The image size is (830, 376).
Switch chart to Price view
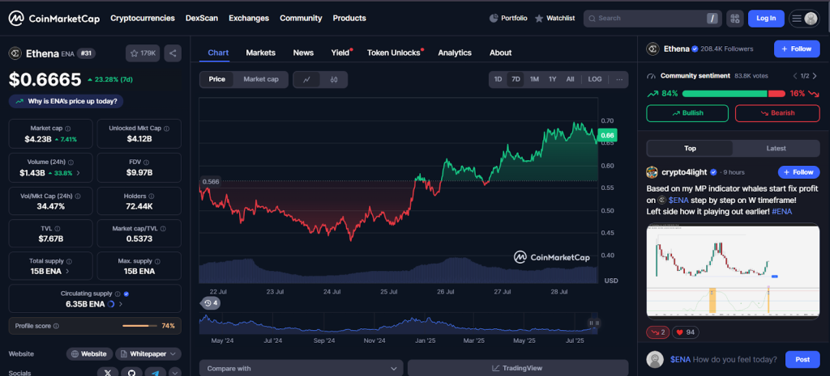click(217, 79)
